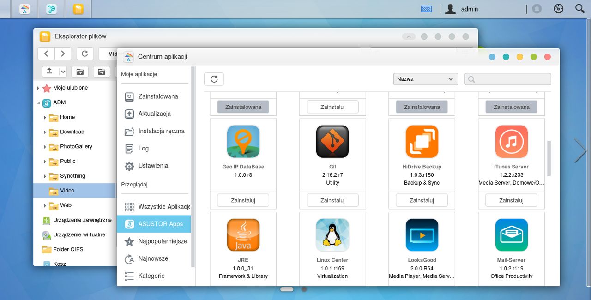
Task: Open the notifications bell icon
Action: click(x=537, y=9)
